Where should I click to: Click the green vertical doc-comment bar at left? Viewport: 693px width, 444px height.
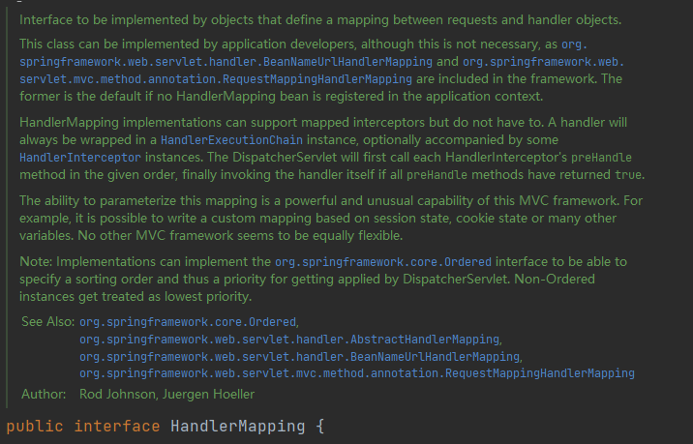click(7, 208)
